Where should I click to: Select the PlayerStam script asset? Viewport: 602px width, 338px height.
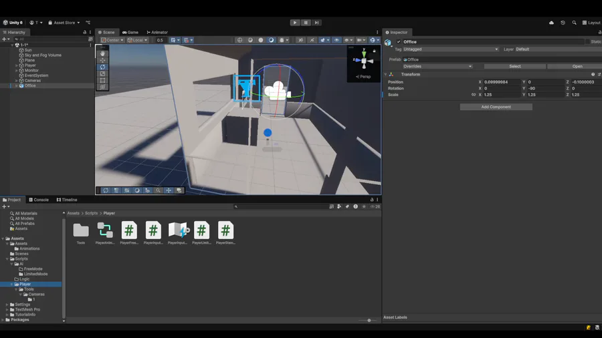(x=225, y=233)
